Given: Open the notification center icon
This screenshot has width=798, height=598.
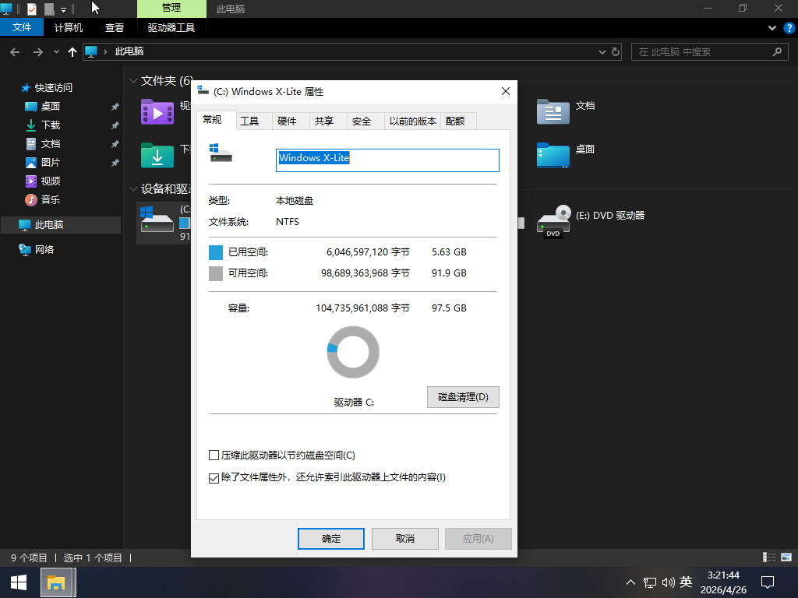Looking at the screenshot, I should point(768,582).
